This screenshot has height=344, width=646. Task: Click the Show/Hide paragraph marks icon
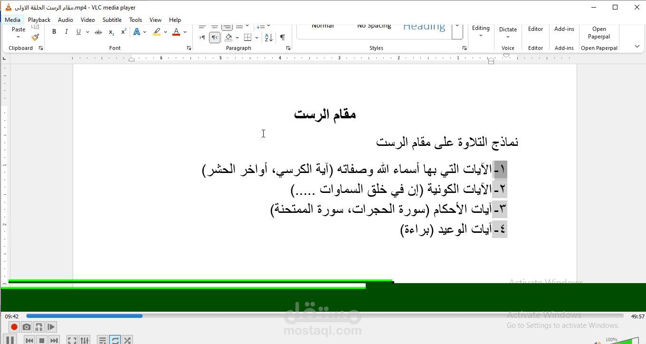coord(283,38)
